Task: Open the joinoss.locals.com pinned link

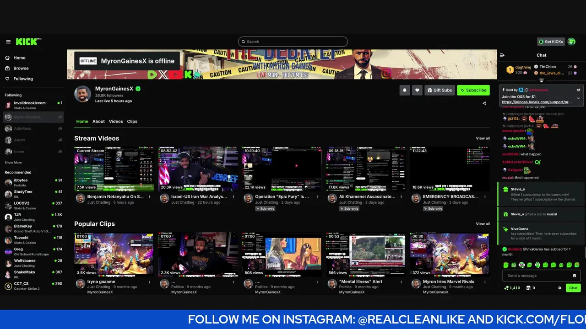Action: pyautogui.click(x=537, y=102)
